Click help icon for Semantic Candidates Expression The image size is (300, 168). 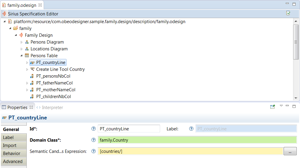(94, 151)
